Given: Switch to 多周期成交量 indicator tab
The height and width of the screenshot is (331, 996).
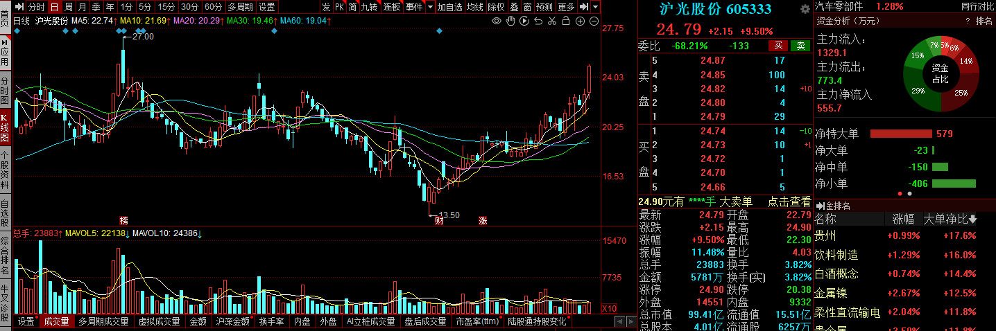Looking at the screenshot, I should 103,321.
